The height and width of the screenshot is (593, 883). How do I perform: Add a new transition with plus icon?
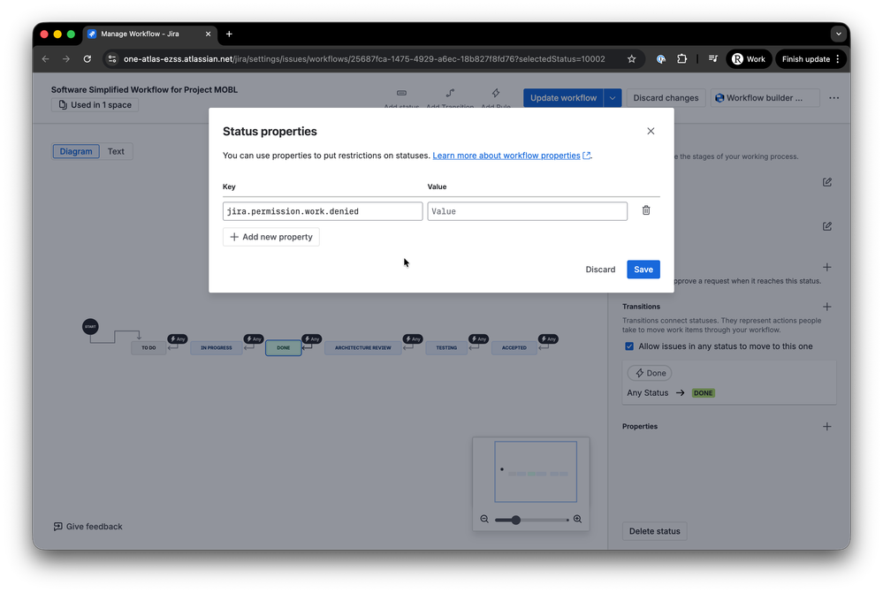click(826, 307)
